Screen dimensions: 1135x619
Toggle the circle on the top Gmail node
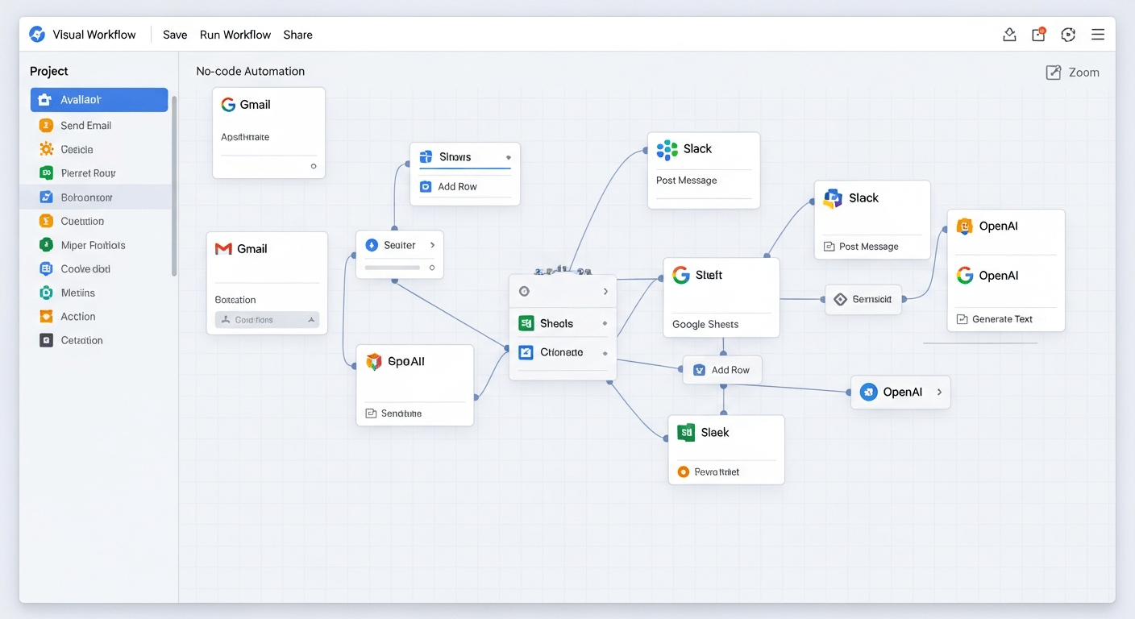314,166
